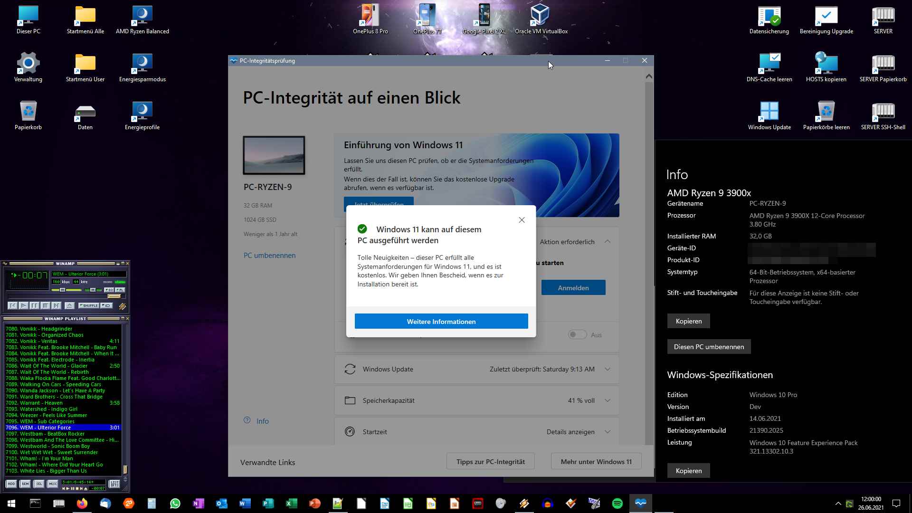Click Winamp eject/open file button
This screenshot has width=912, height=513.
[x=69, y=305]
